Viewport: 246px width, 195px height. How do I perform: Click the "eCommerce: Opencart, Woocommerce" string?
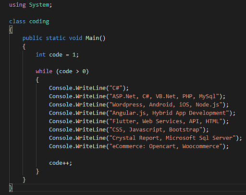[166, 146]
